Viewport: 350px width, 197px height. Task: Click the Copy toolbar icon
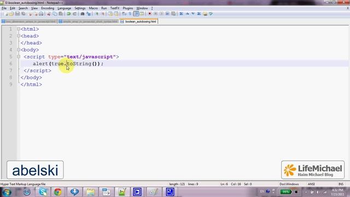55,14
